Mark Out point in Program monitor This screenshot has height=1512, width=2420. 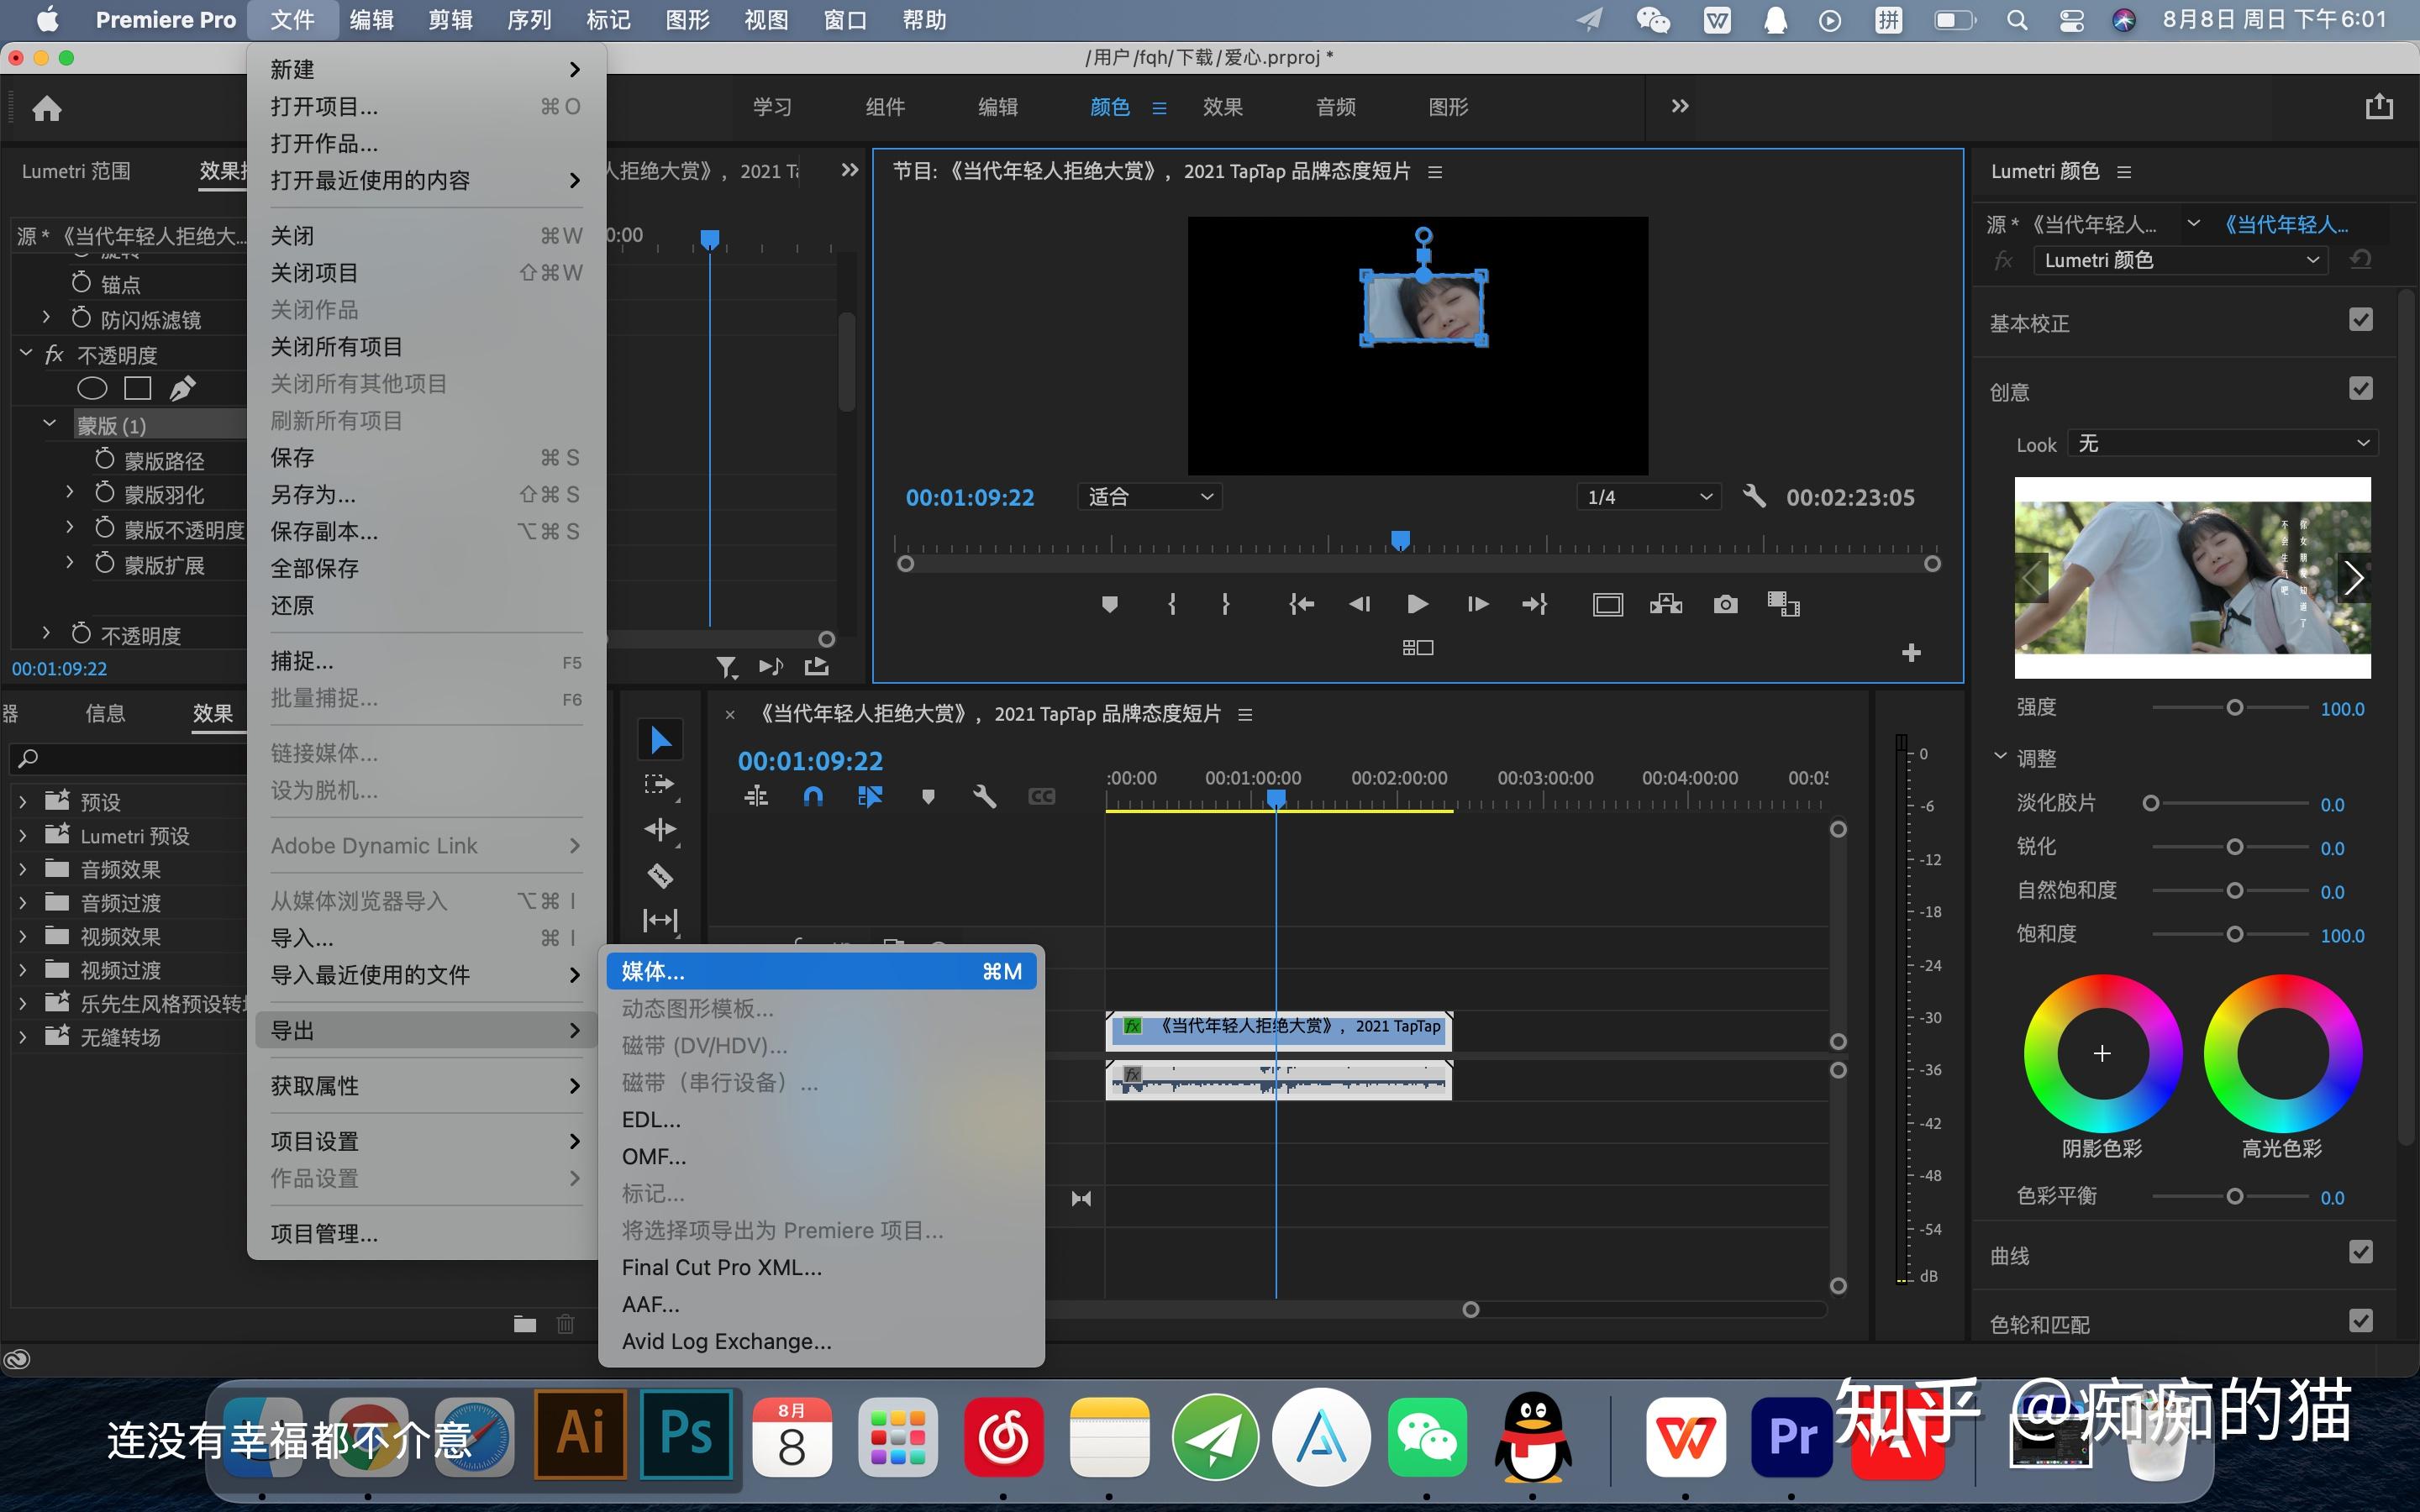[x=1225, y=604]
